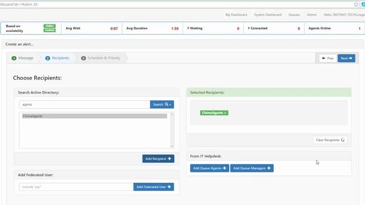Viewport: 365px width, 205px height.
Task: Click the Avg Wait 0:07 value
Action: click(114, 28)
